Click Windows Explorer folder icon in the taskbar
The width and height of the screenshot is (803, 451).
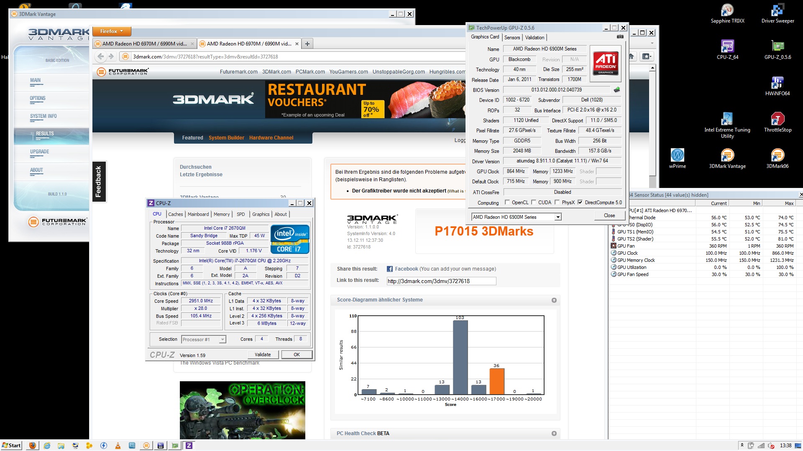tap(61, 446)
